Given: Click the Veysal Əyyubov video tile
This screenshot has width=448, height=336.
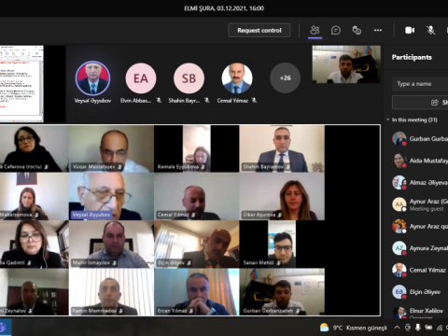Looking at the screenshot, I should [x=111, y=197].
